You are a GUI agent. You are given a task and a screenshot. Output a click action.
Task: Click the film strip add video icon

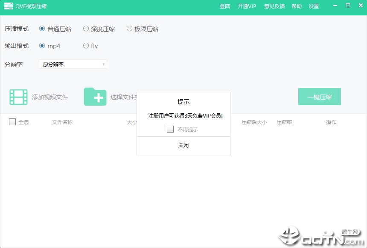(18, 97)
